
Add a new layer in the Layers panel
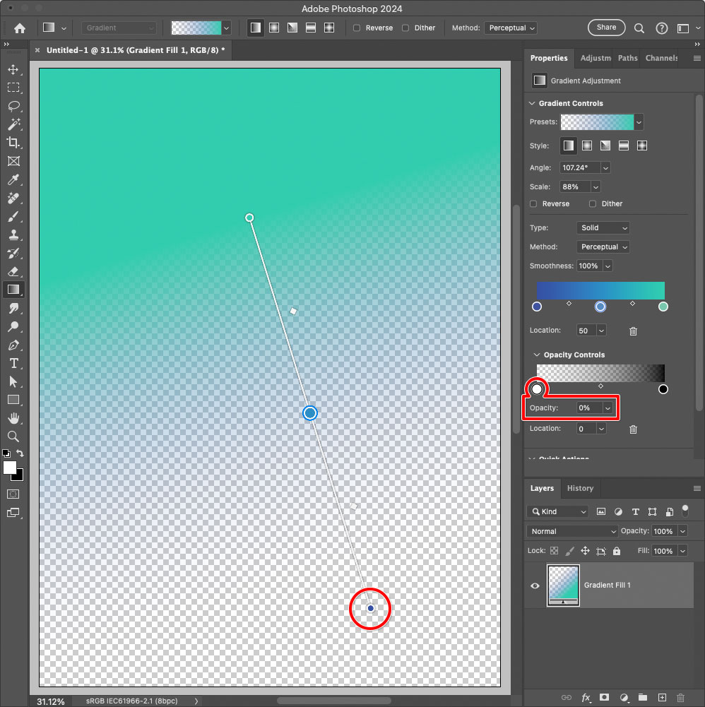[x=662, y=697]
